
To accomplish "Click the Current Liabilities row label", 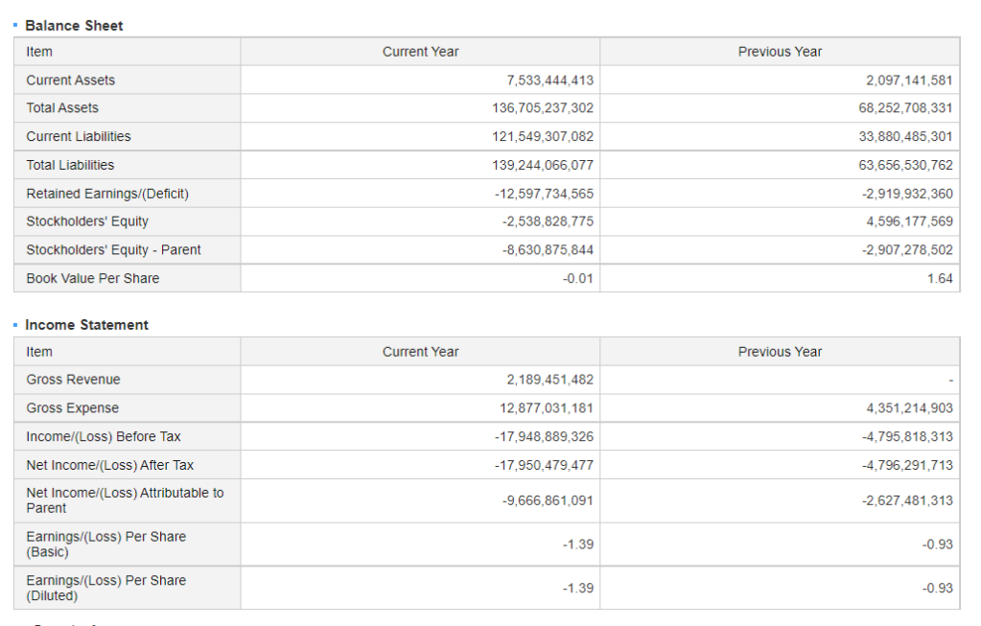I will coord(79,136).
